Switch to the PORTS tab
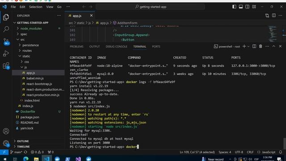Screen dimensions: 286x161 [x=156, y=47]
